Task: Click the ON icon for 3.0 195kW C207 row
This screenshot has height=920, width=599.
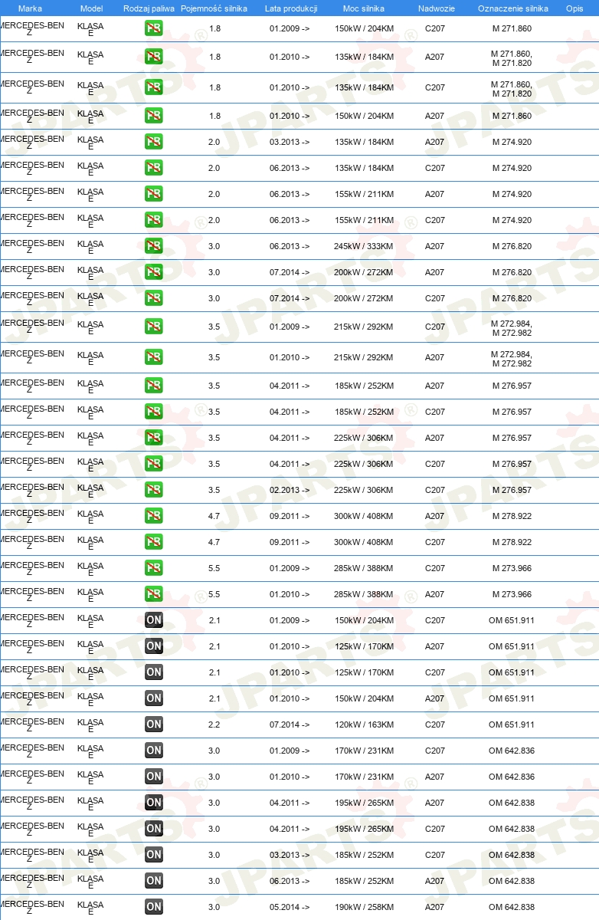Action: 154,829
